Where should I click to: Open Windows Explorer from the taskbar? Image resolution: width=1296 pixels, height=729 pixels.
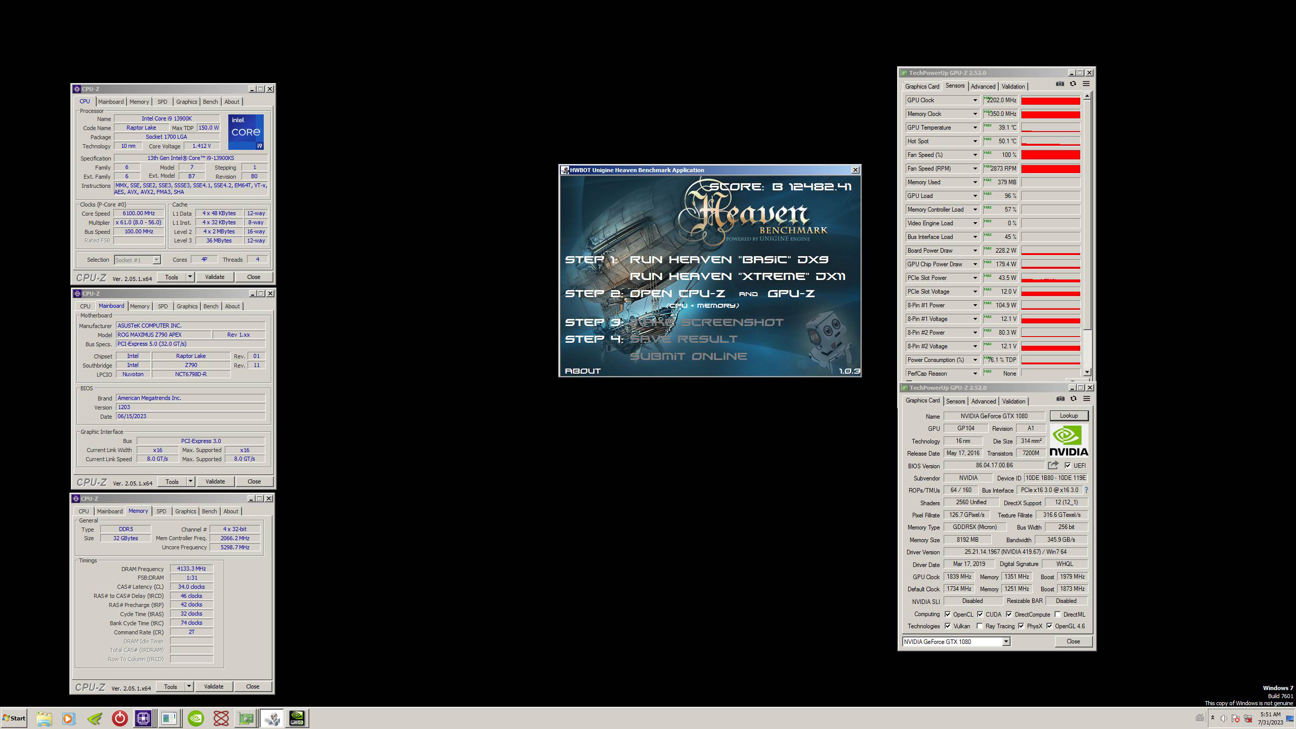(x=44, y=718)
